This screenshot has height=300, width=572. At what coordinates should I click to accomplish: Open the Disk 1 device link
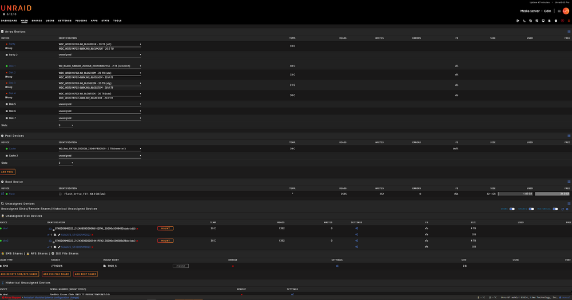point(12,66)
